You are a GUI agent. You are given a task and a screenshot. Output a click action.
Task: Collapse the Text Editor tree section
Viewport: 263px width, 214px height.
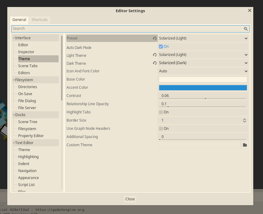[x=14, y=143]
